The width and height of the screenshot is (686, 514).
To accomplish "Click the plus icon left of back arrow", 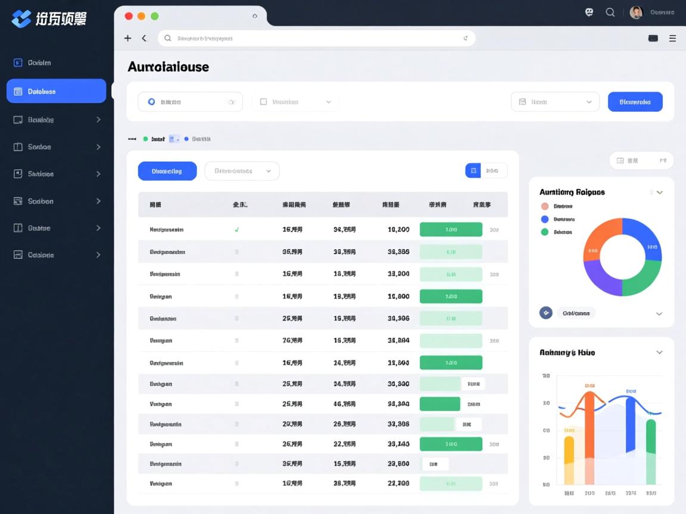I will [x=127, y=38].
